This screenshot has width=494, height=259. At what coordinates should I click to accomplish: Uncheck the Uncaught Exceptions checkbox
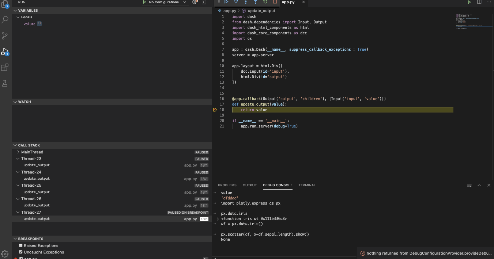pos(21,252)
